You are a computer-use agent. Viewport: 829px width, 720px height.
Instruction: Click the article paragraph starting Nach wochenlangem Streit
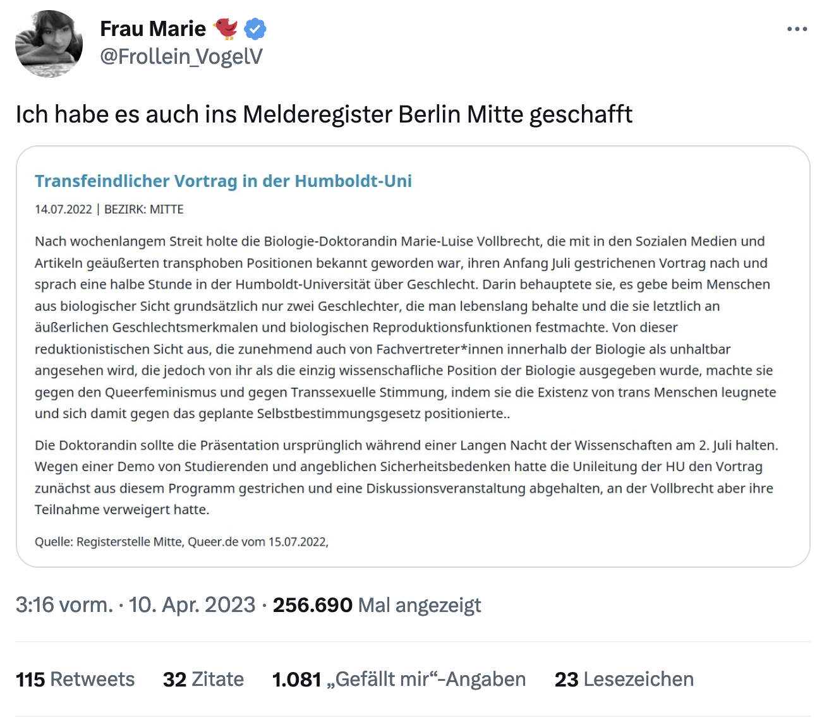click(404, 327)
